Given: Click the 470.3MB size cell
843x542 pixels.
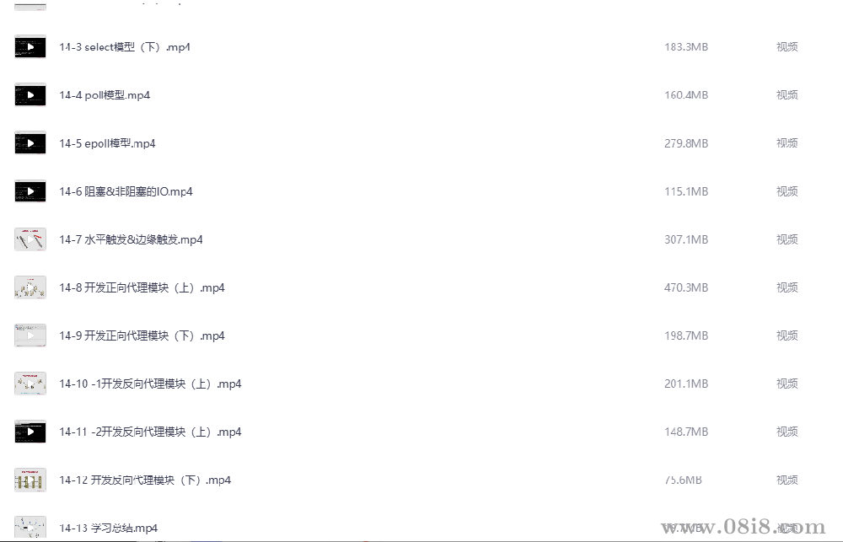Looking at the screenshot, I should pos(686,287).
